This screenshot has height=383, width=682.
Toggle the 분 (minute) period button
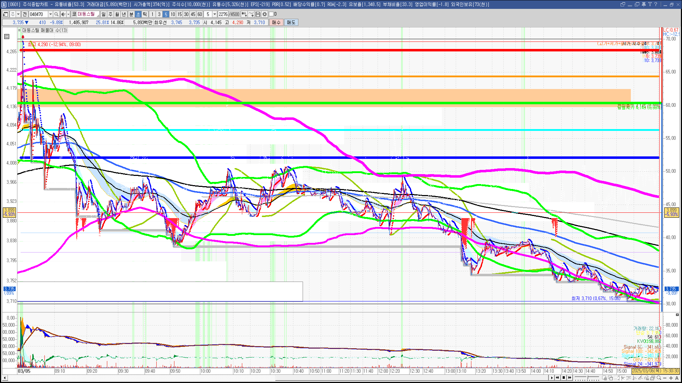pyautogui.click(x=131, y=14)
